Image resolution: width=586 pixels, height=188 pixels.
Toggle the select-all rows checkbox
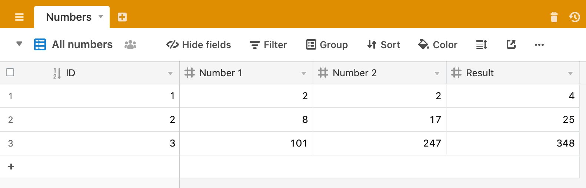pyautogui.click(x=10, y=72)
